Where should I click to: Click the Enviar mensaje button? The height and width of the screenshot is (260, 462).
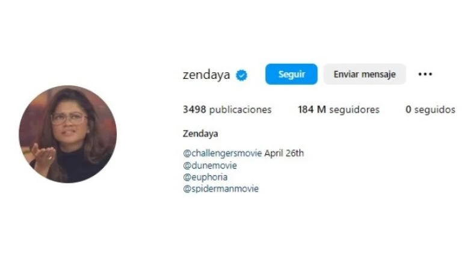(365, 74)
